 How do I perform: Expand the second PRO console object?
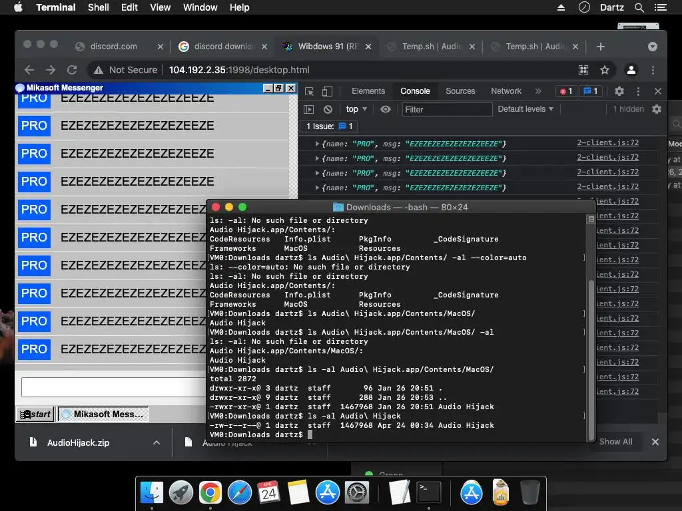(x=317, y=158)
